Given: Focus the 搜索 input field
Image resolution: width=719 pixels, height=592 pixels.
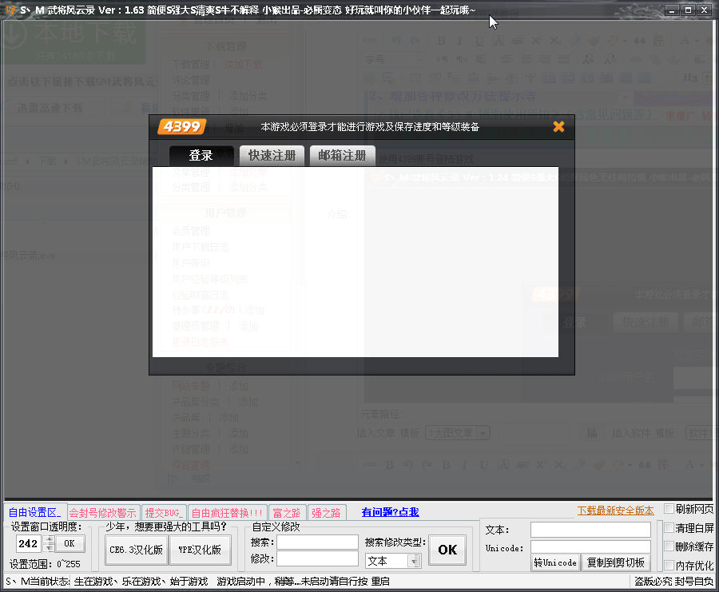Looking at the screenshot, I should tap(317, 542).
